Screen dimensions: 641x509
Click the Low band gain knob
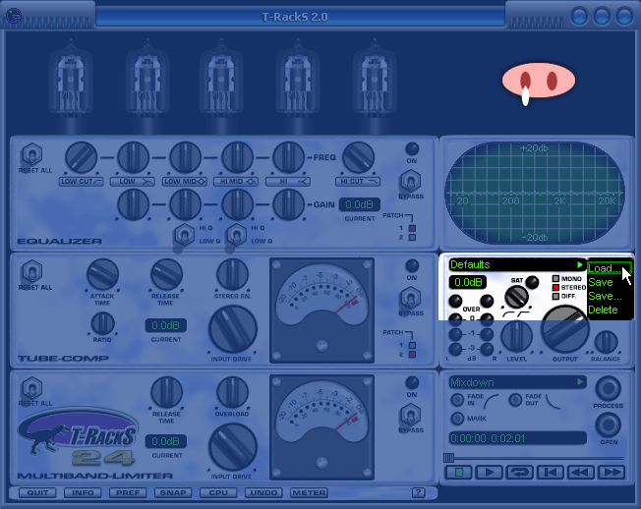point(133,204)
